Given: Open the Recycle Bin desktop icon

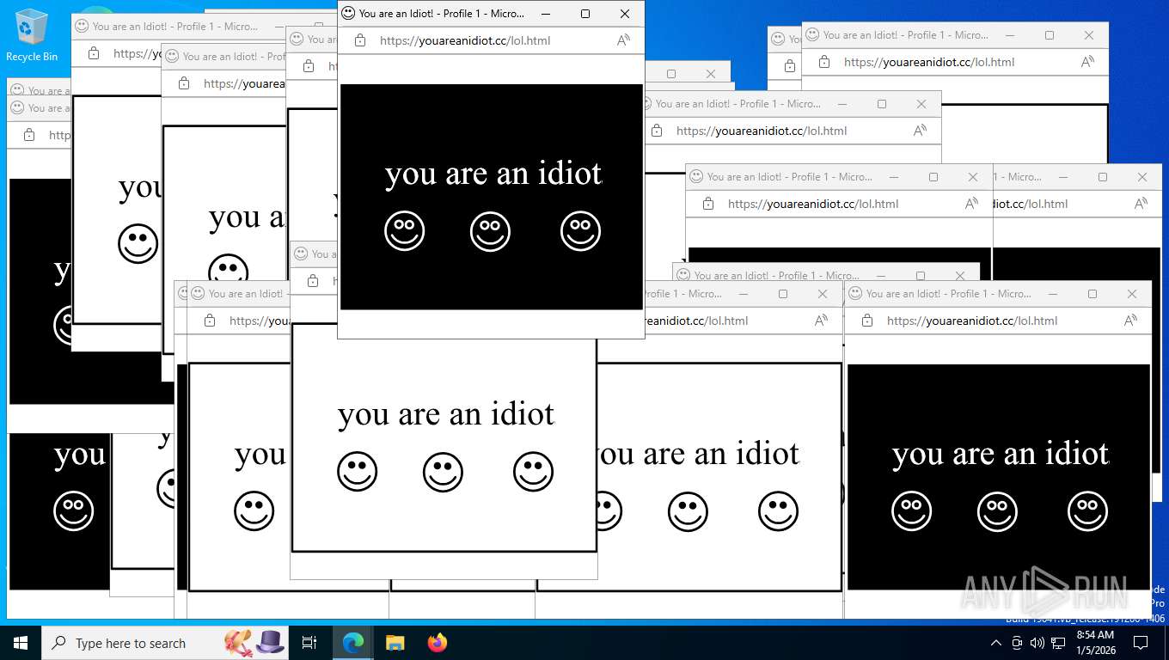Looking at the screenshot, I should 32,35.
